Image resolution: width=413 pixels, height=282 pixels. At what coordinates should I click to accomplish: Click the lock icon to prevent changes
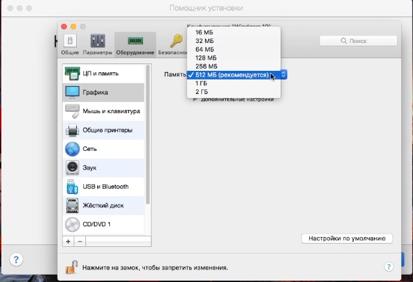[71, 267]
